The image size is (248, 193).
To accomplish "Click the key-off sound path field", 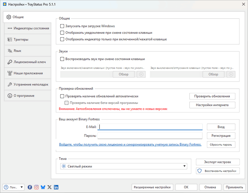I will pyautogui.click(x=176, y=74).
